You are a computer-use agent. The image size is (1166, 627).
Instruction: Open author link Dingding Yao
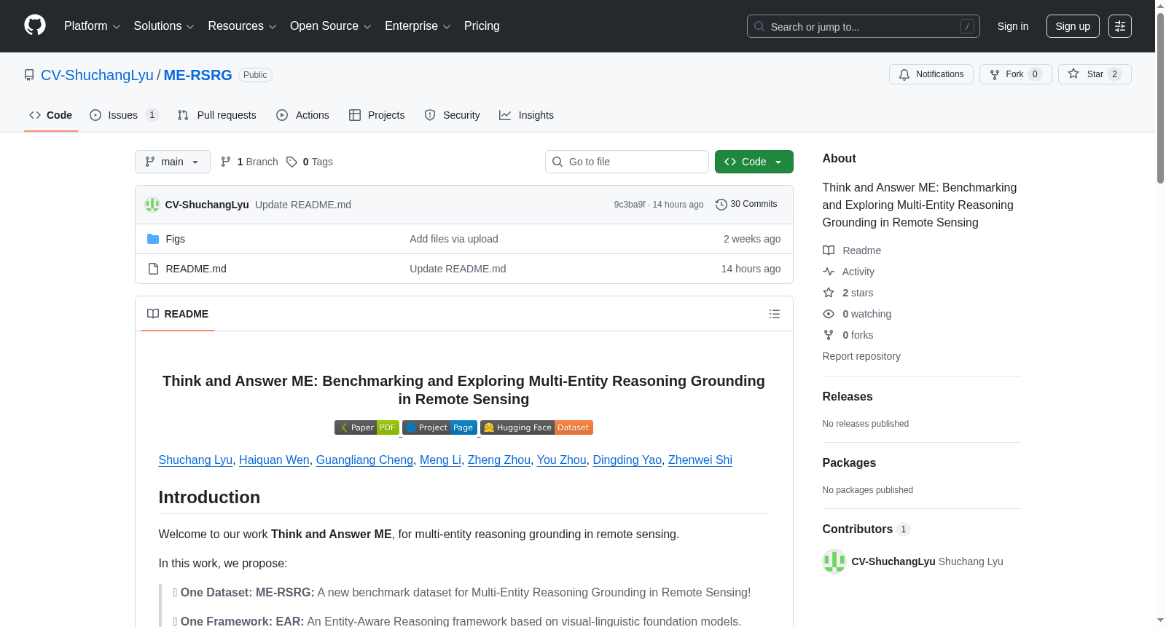pyautogui.click(x=627, y=460)
